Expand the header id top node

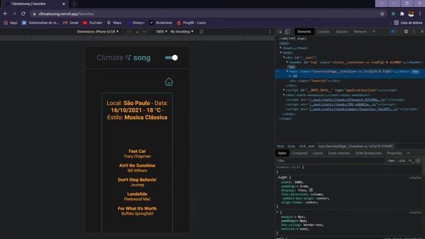[x=288, y=62]
